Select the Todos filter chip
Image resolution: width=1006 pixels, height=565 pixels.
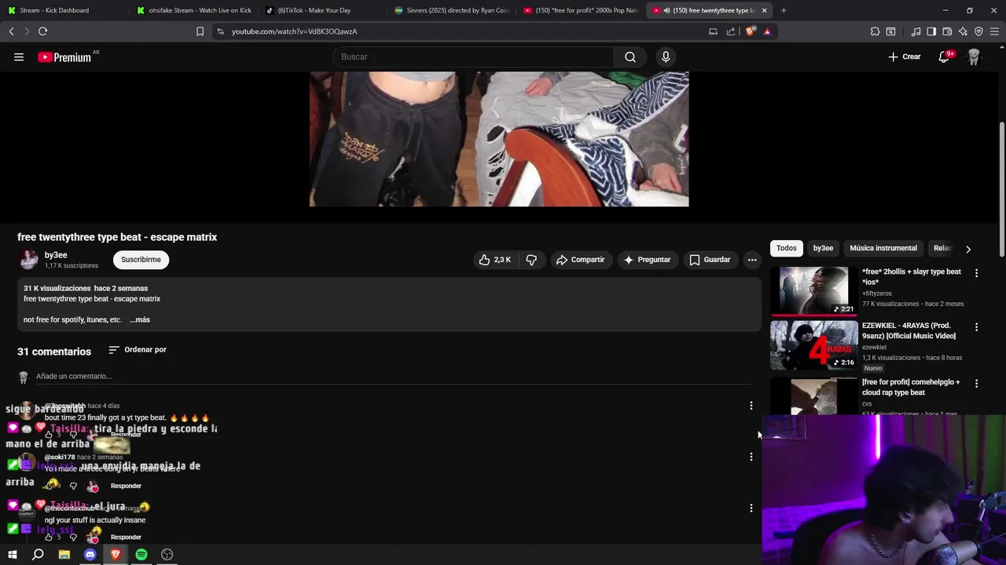click(x=786, y=248)
